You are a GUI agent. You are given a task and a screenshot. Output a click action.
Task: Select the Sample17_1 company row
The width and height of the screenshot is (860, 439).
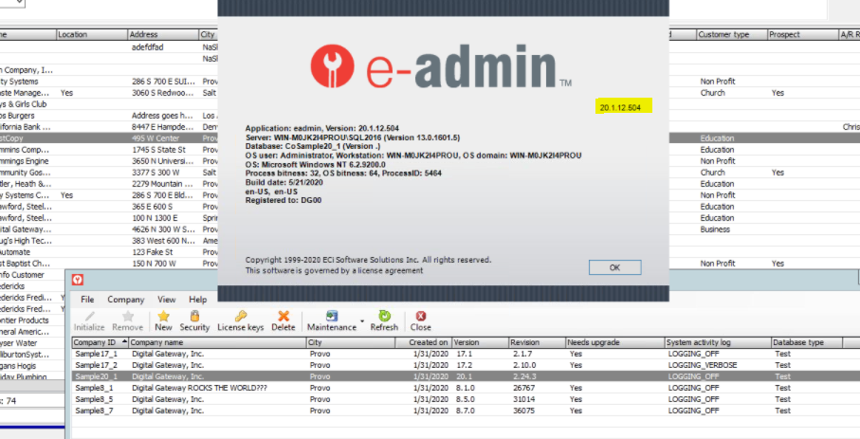(466, 354)
